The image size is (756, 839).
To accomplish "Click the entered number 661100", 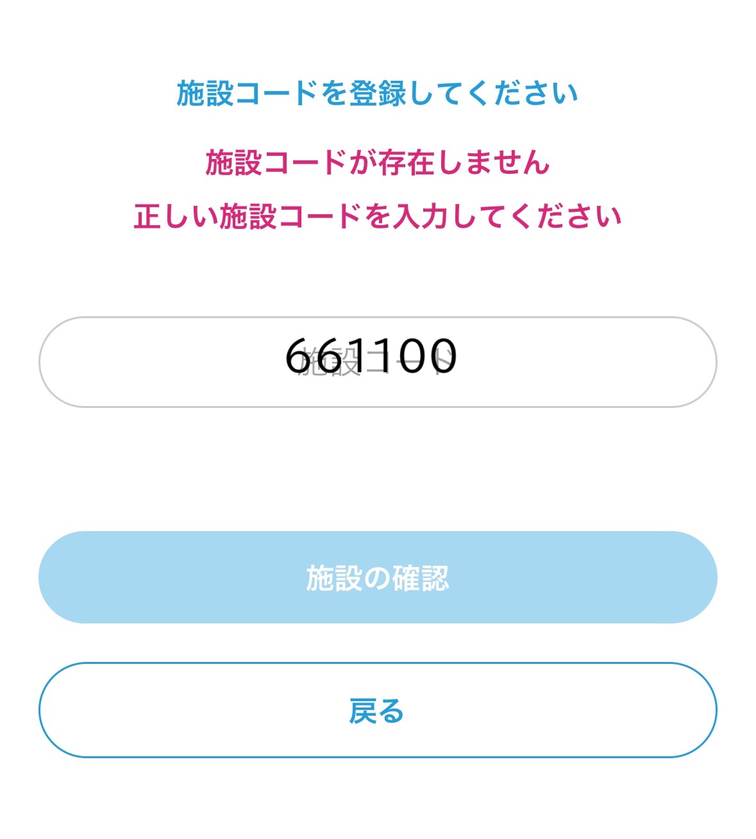I will (371, 356).
